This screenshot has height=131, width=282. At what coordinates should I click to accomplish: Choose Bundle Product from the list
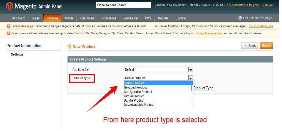pyautogui.click(x=158, y=100)
